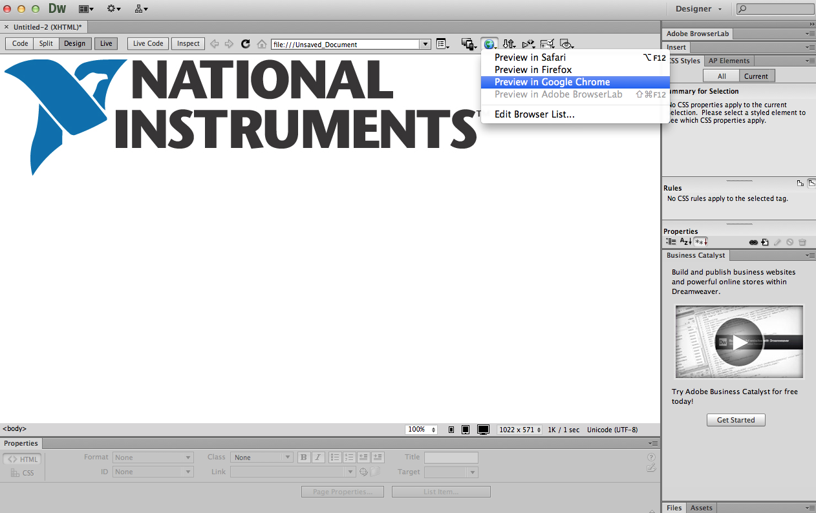Choose Preview in Google Chrome
Screen dimensions: 816x513
point(576,82)
